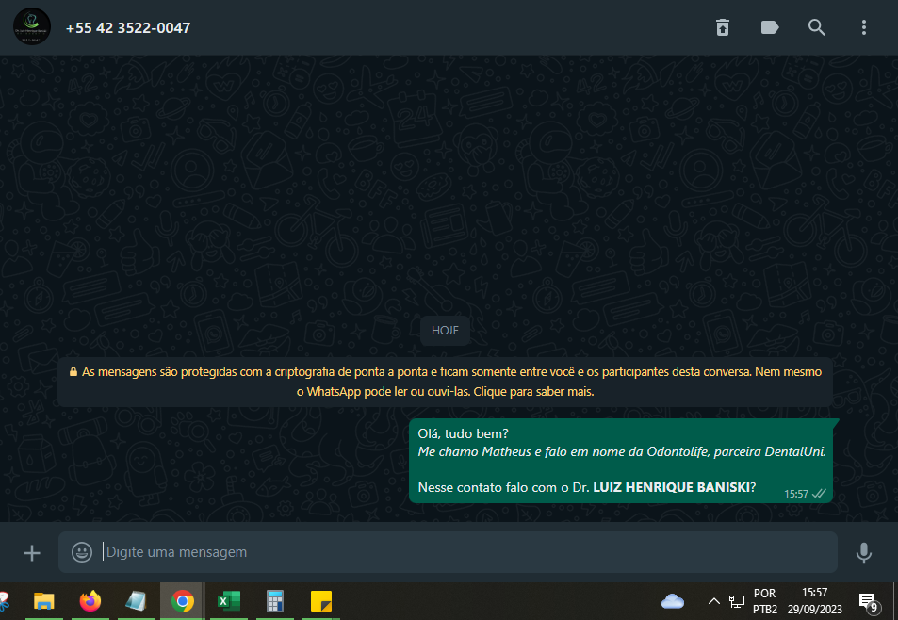Click the OneDrive cloud tray icon
The width and height of the screenshot is (898, 620).
tap(673, 601)
